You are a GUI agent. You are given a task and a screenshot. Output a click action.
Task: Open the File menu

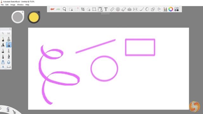click(2, 5)
